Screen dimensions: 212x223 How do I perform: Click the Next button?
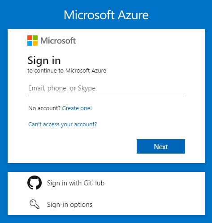pyautogui.click(x=161, y=146)
